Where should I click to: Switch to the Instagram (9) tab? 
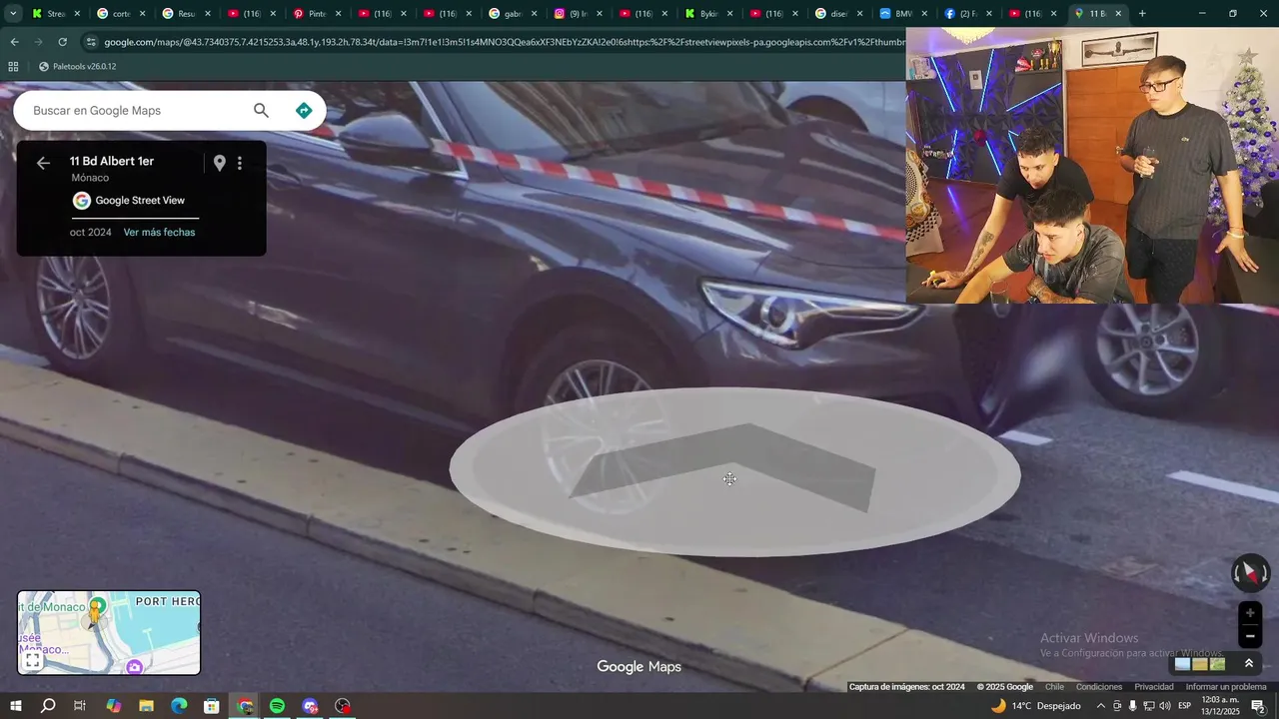[x=577, y=14]
